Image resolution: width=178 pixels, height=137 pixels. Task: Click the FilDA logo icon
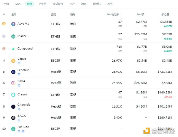coord(13,83)
